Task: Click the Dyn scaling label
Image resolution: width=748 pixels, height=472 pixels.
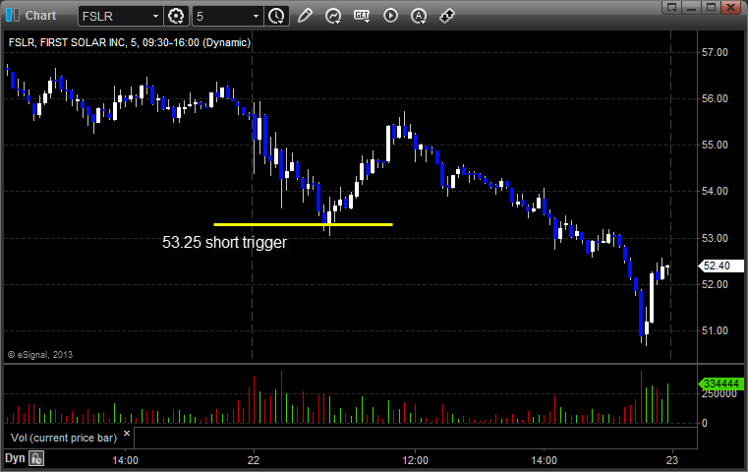Action: point(15,458)
